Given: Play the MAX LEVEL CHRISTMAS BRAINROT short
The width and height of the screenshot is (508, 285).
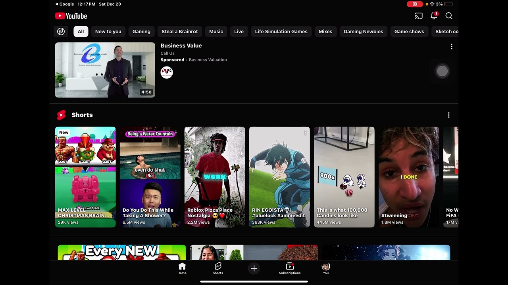Looking at the screenshot, I should coord(85,177).
